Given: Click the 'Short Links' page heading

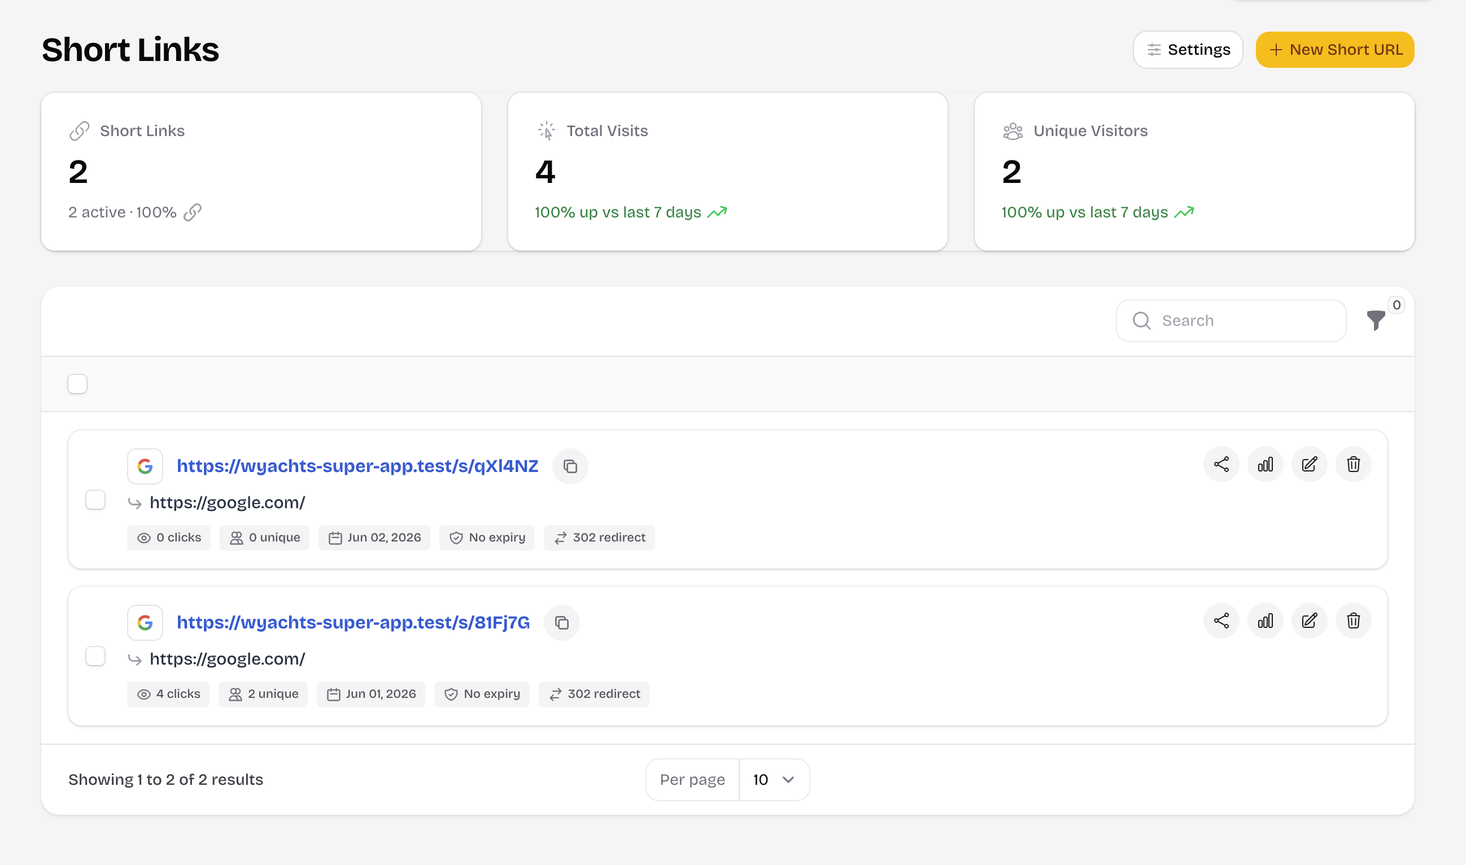Looking at the screenshot, I should click(130, 50).
